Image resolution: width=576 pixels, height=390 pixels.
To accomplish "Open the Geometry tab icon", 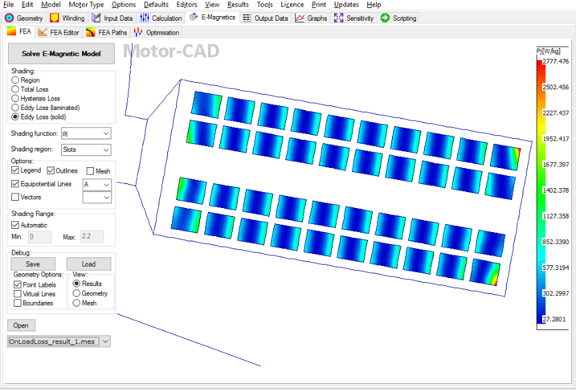I will point(9,18).
